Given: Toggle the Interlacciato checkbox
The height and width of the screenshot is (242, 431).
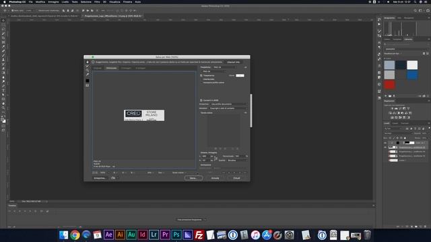Looking at the screenshot, I should click(x=201, y=79).
